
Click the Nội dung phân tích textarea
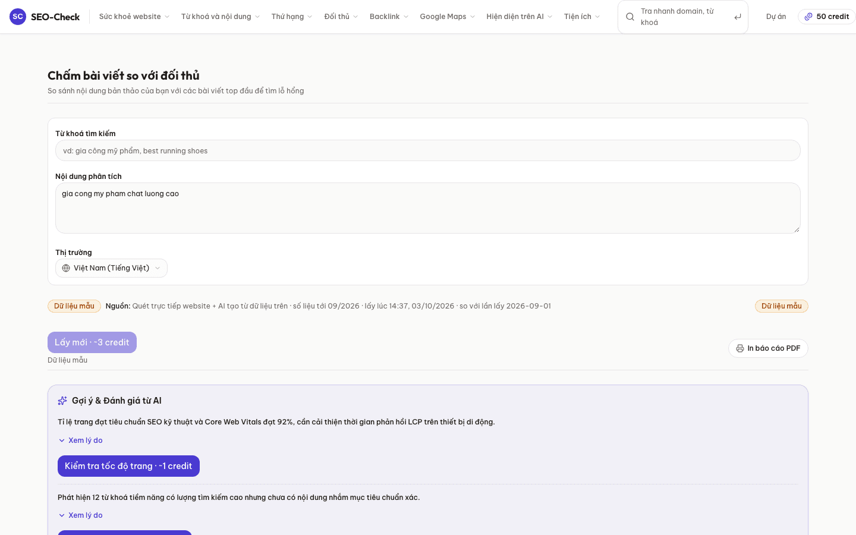tap(428, 208)
